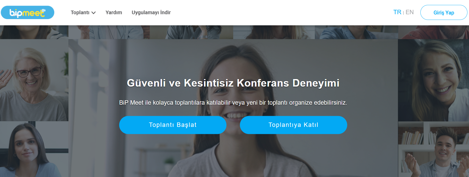
Task: Join a meeting via Toplantıya Katıl
Action: [x=293, y=125]
